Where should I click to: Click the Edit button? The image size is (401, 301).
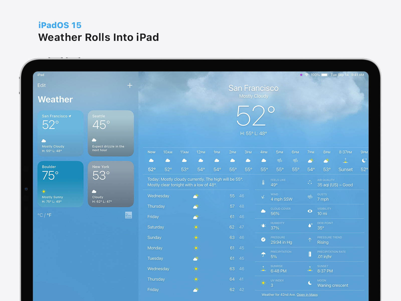click(41, 85)
